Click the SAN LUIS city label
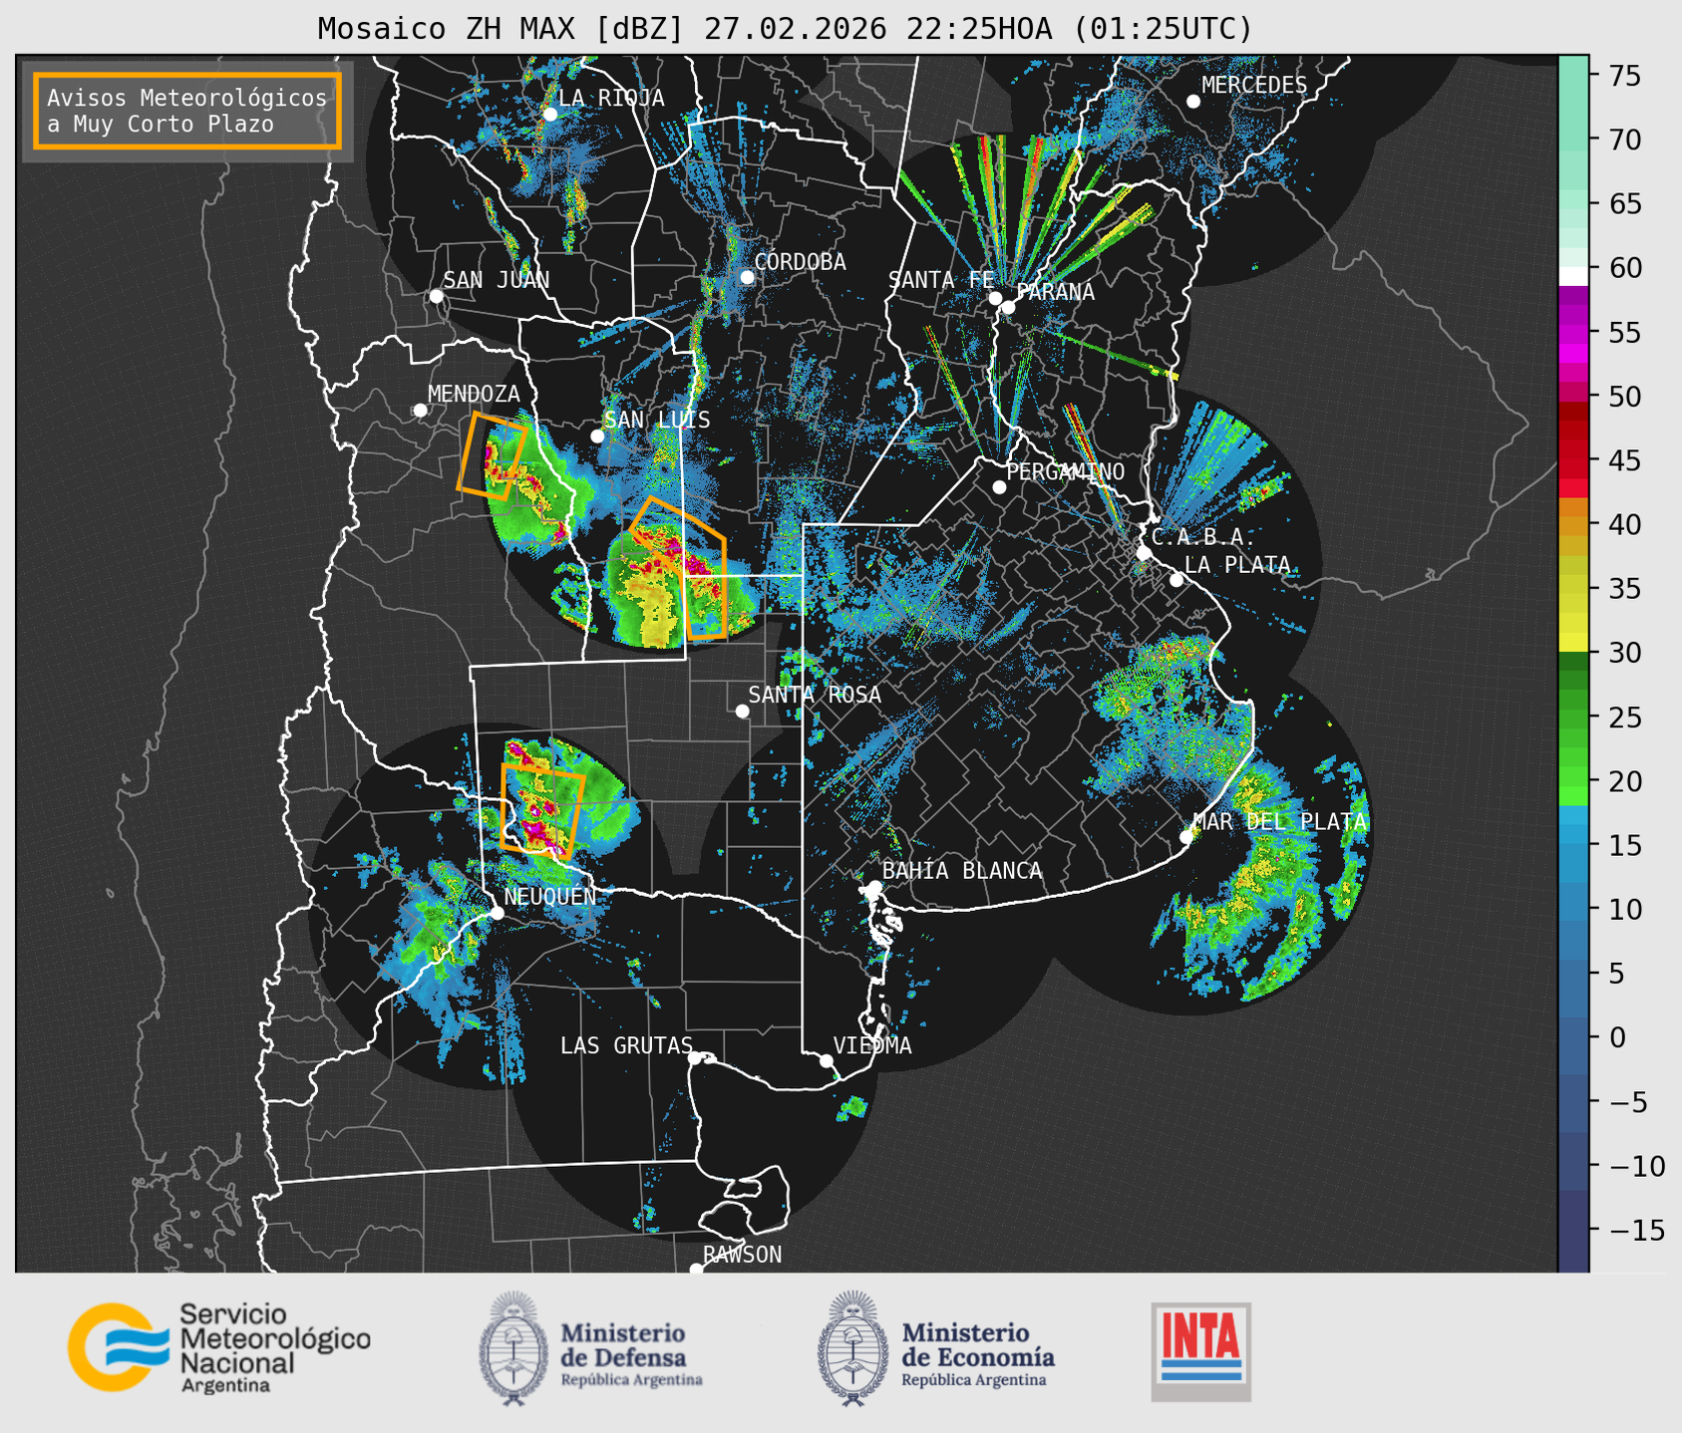The image size is (1682, 1433). coord(657,420)
